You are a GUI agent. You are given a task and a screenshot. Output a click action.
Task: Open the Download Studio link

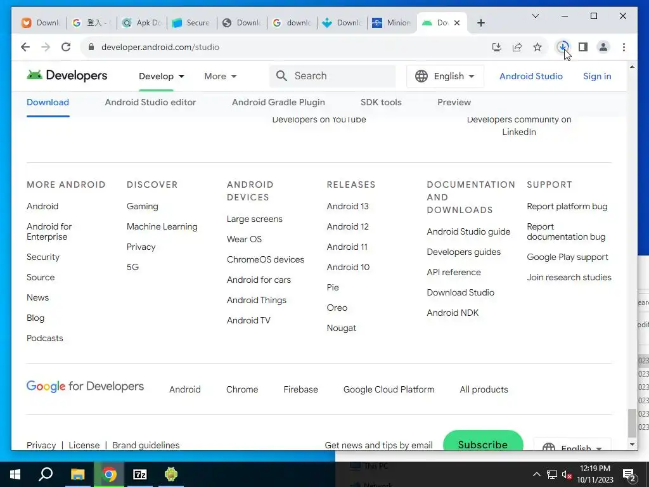[460, 292]
